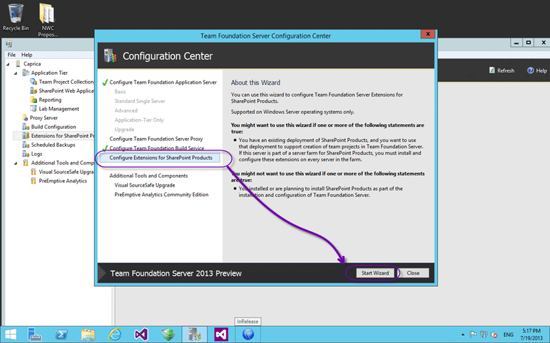The height and width of the screenshot is (343, 550).
Task: Select SharePoint Web Applications tree item
Action: pyautogui.click(x=66, y=91)
